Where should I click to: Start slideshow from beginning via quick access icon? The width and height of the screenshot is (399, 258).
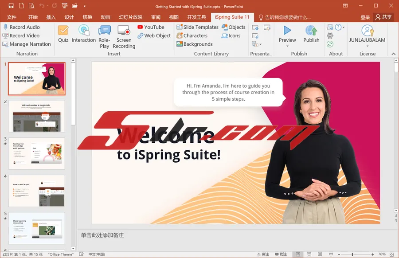tap(65, 6)
